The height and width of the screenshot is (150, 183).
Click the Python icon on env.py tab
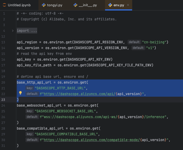[110, 5]
